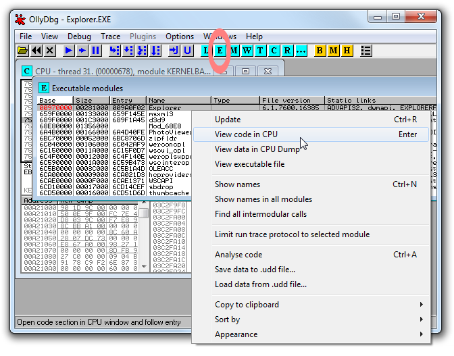
Task: Open Executable modules via E toolbar icon
Action: tap(220, 51)
